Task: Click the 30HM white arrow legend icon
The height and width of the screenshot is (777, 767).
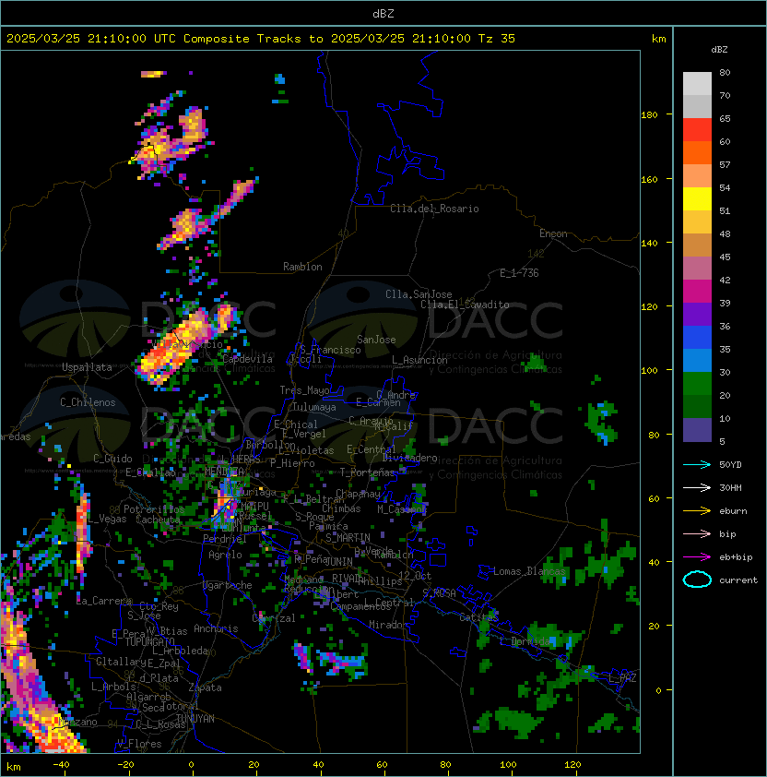Action: click(697, 487)
